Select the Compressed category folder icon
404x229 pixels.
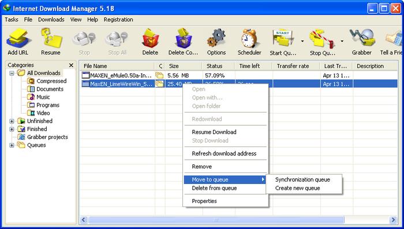coord(31,81)
